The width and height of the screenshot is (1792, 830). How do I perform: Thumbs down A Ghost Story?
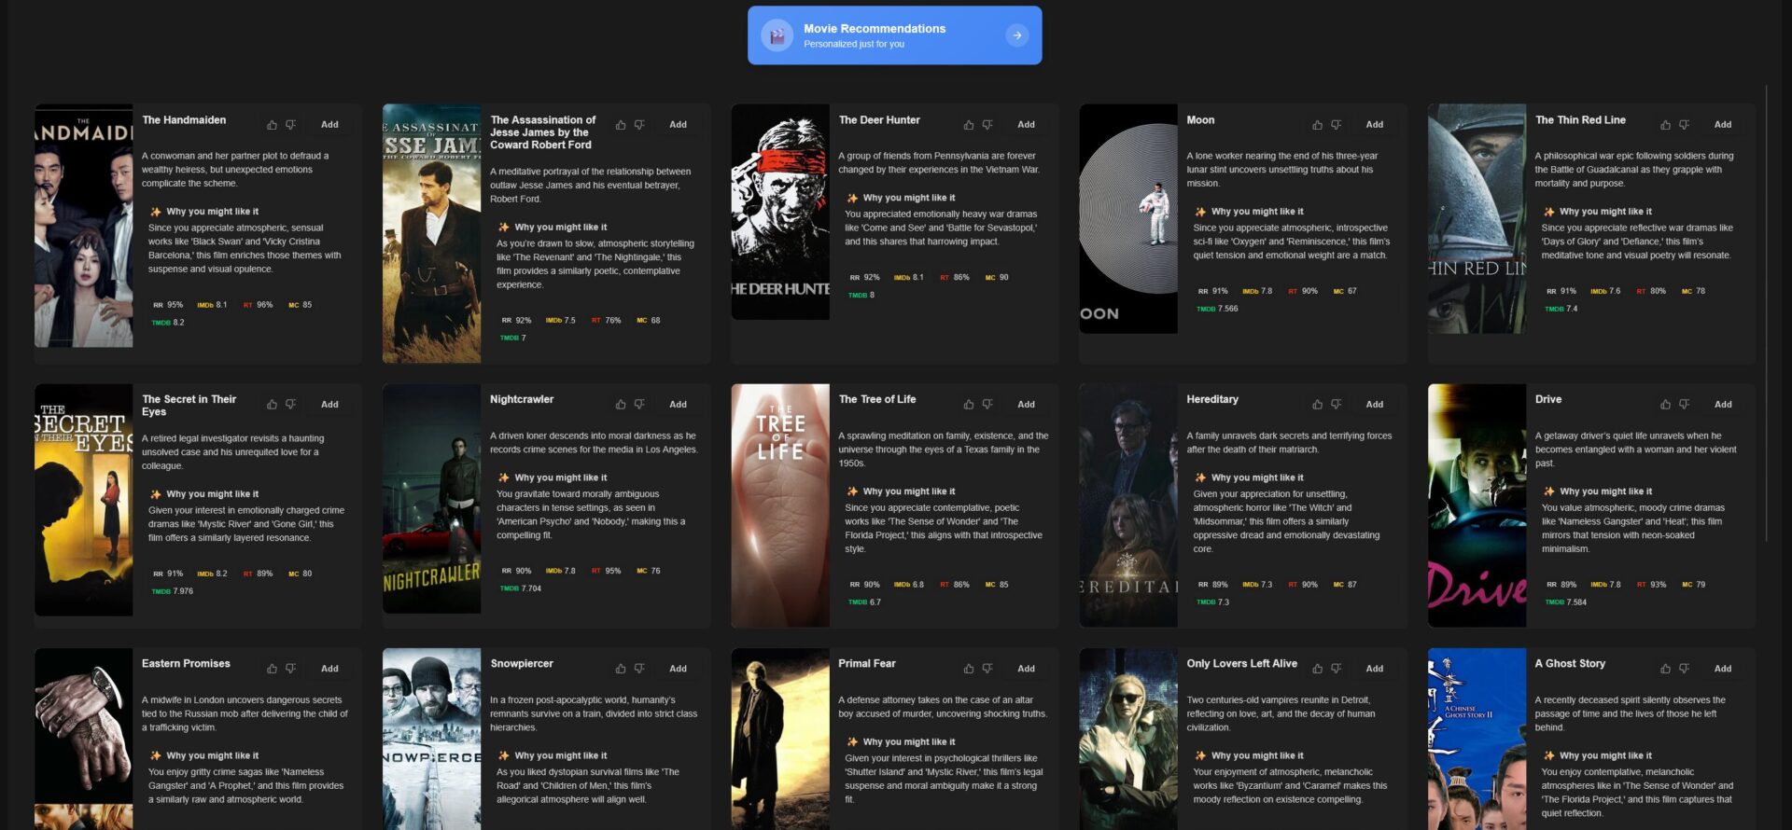click(x=1684, y=669)
